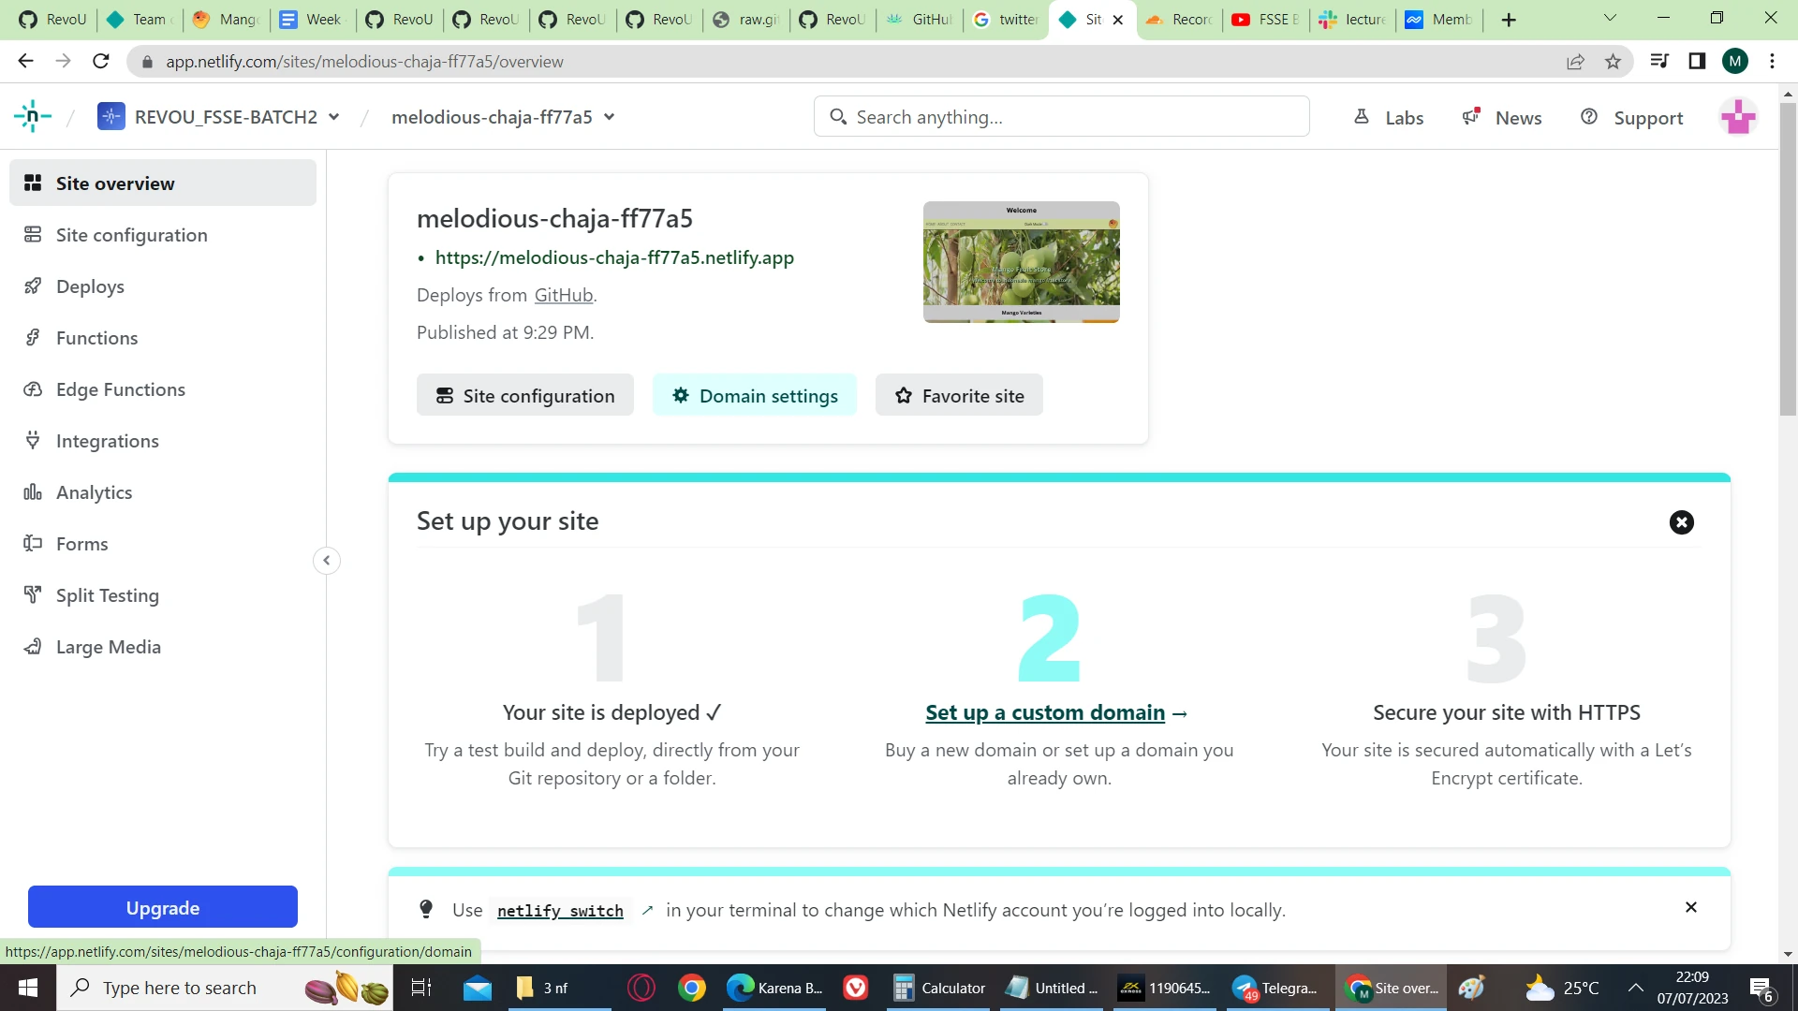This screenshot has width=1798, height=1011.
Task: Click the page vertical scrollbar
Action: 1788,259
